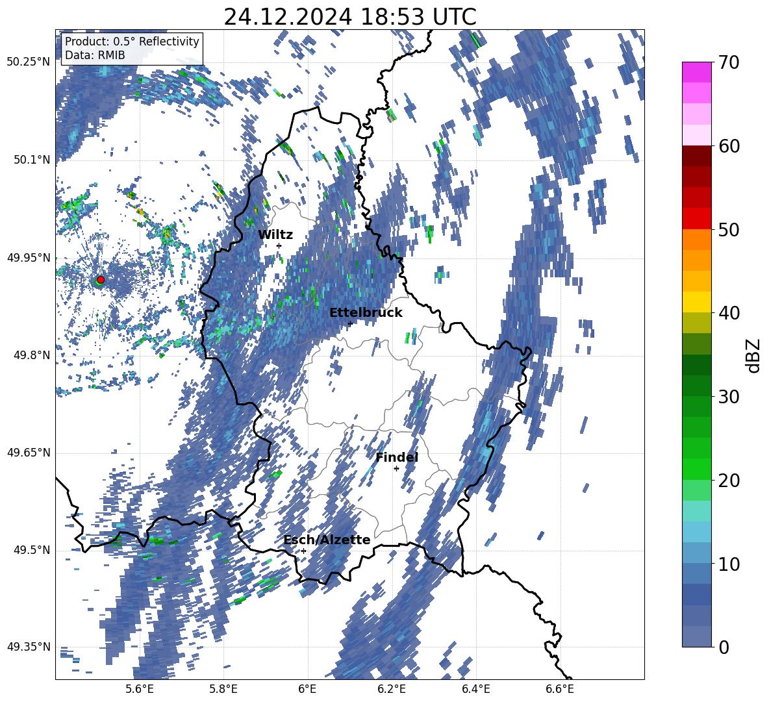Click the 5.8°E longitude label
The height and width of the screenshot is (702, 769).
pyautogui.click(x=223, y=689)
